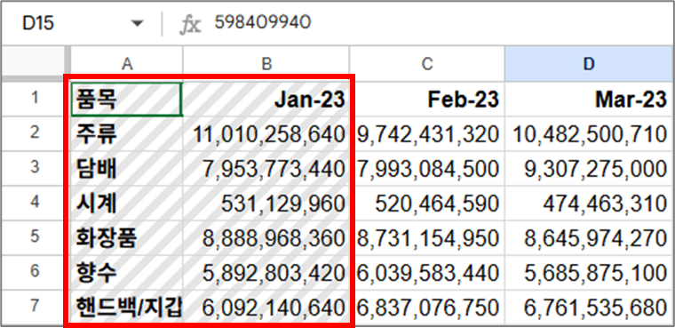Screen dimensions: 675x328
Task: Select row 2 header
Action: [35, 133]
